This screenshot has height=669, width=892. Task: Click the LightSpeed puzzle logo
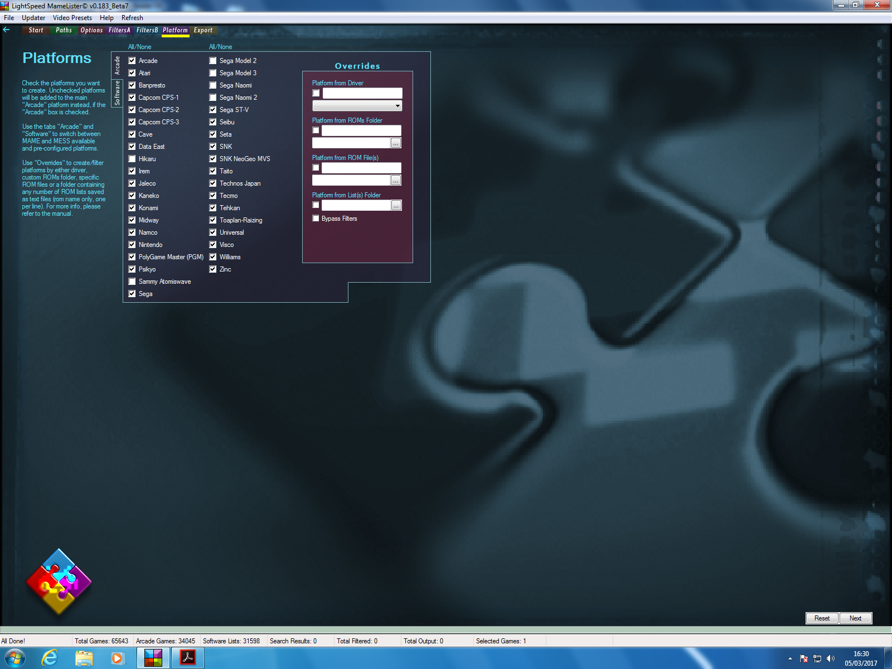point(59,581)
